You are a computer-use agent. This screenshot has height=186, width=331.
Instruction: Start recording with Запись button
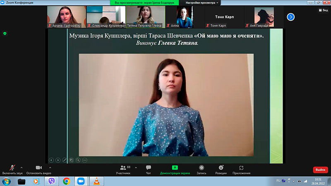(201, 170)
